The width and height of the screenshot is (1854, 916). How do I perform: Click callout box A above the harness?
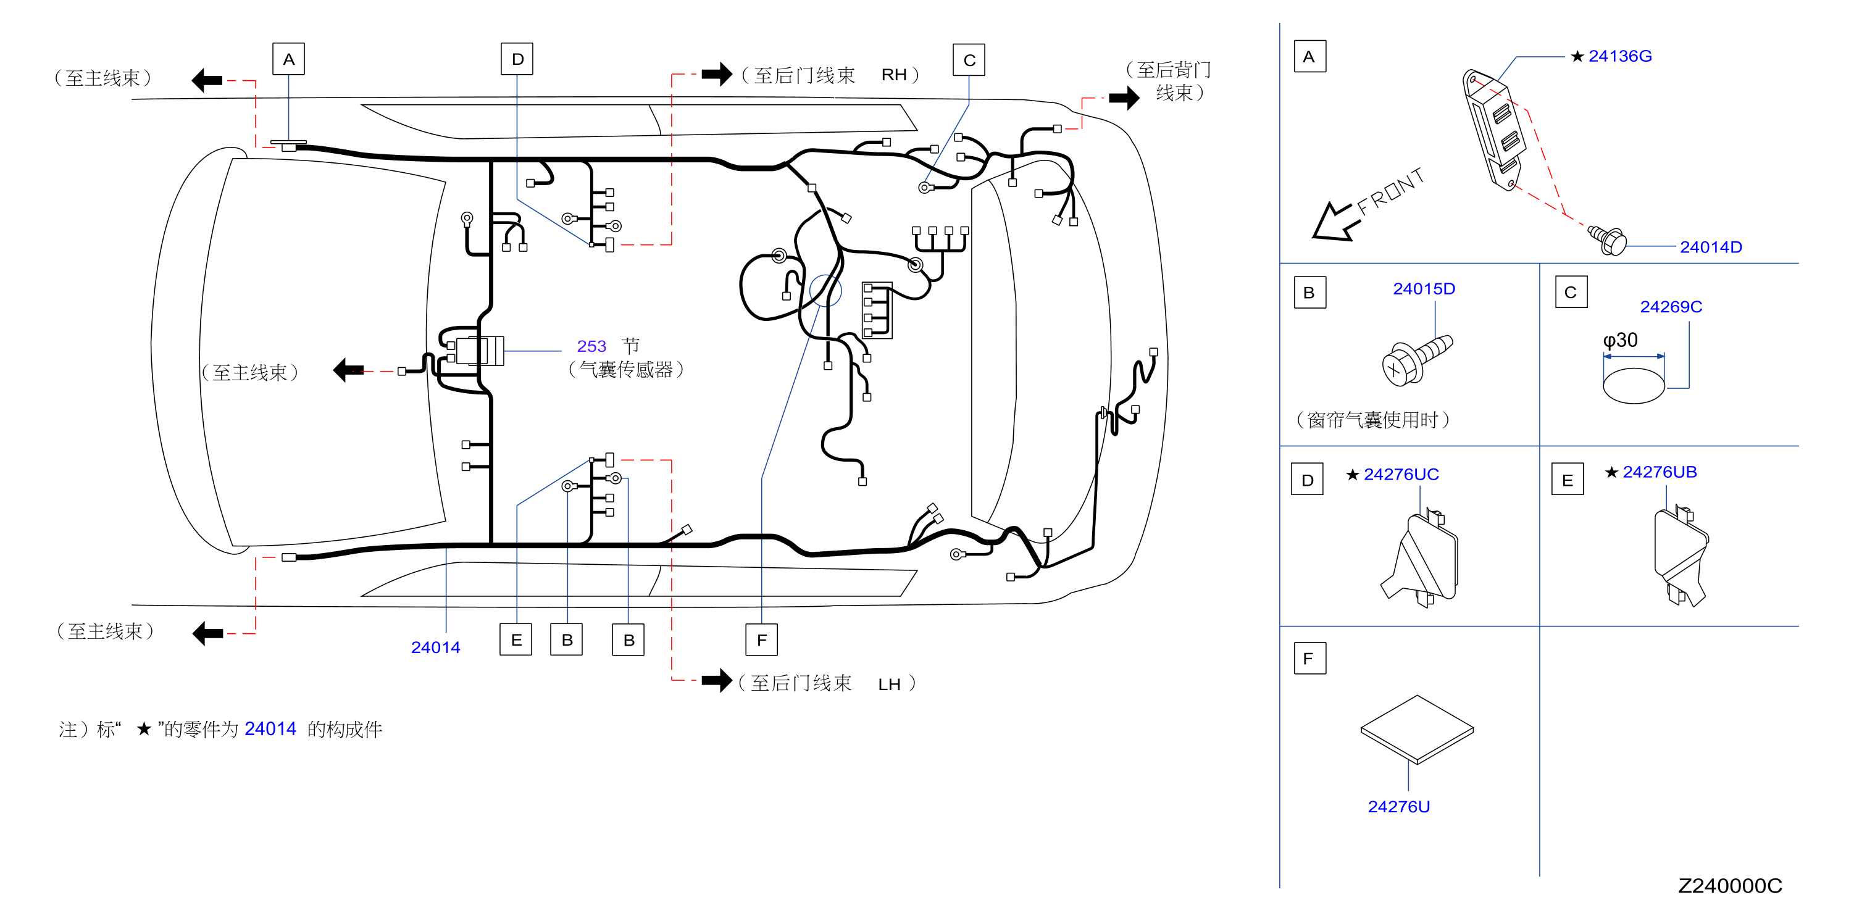288,59
